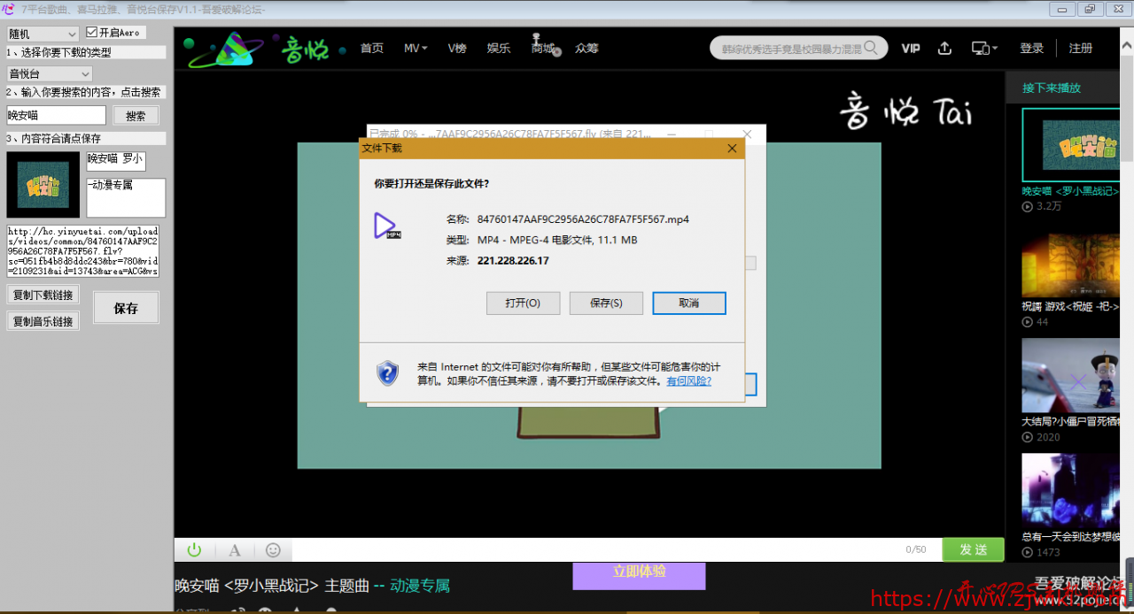
Task: Expand the 随机 dropdown
Action: pos(43,34)
